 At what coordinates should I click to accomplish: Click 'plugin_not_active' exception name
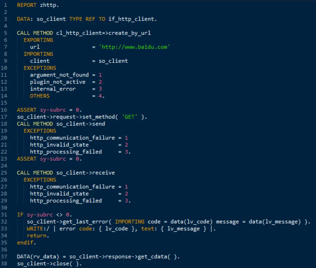(58, 82)
